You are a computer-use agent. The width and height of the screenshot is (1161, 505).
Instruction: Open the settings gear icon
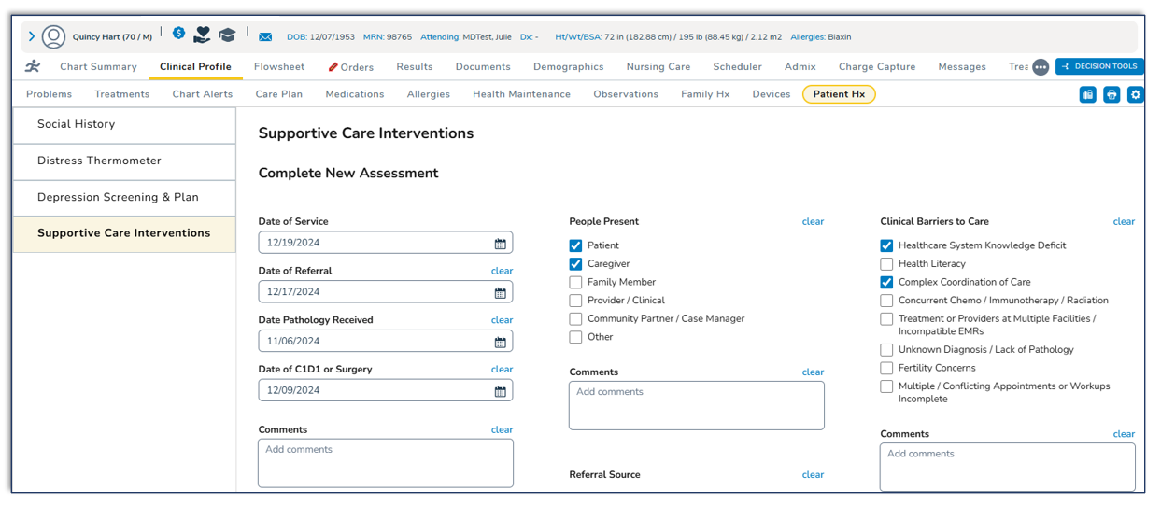pos(1135,94)
